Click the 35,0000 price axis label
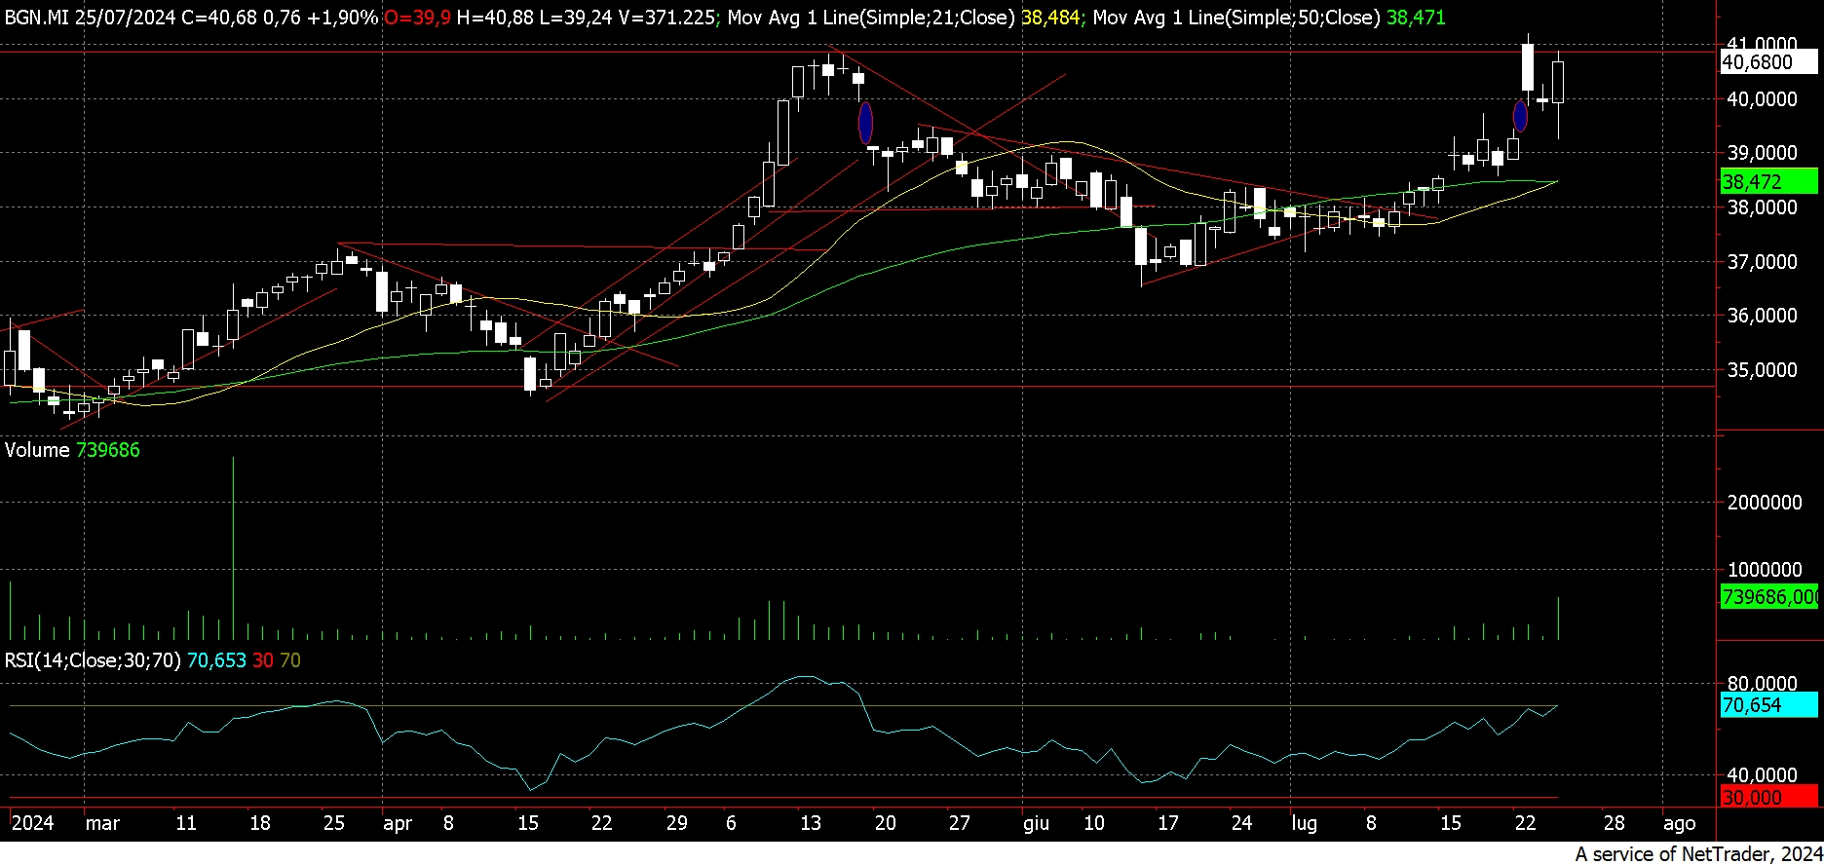Image resolution: width=1824 pixels, height=865 pixels. (1762, 370)
